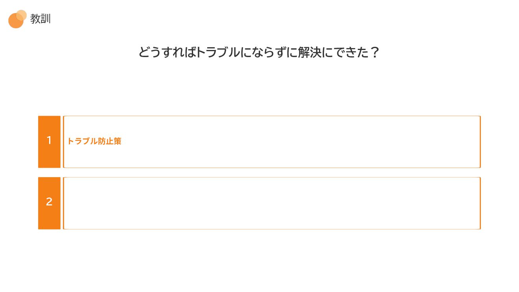Click the トラブル防止策 text in box one
The width and height of the screenshot is (519, 292).
pos(94,141)
